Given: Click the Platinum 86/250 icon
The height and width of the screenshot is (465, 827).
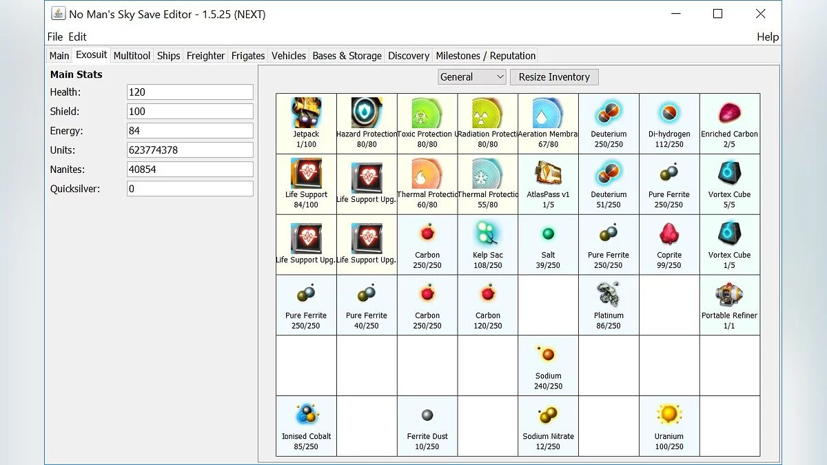Looking at the screenshot, I should coord(609,294).
